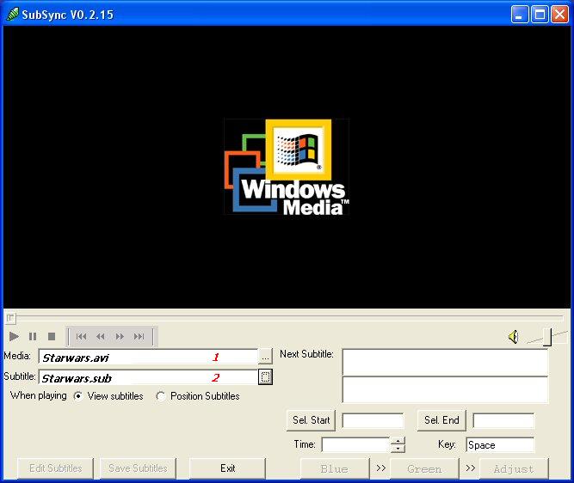Viewport: 574px width, 483px height.
Task: Click the Adjust button
Action: 514,468
